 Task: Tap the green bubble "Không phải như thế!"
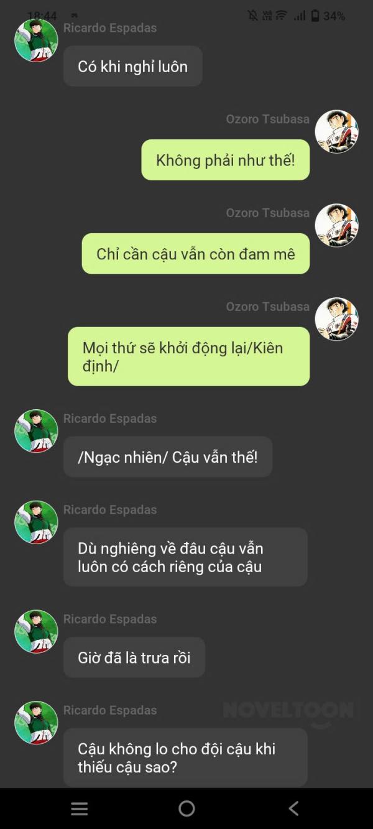226,160
